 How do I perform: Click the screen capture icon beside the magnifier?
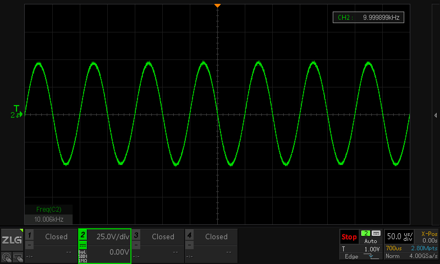[18, 256]
